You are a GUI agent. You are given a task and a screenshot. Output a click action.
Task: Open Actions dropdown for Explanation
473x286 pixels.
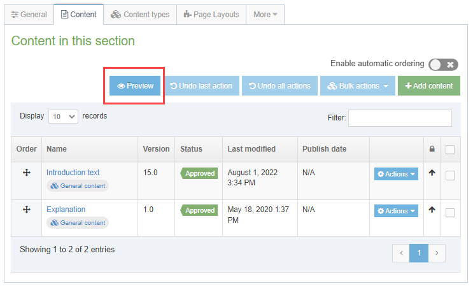(x=396, y=211)
